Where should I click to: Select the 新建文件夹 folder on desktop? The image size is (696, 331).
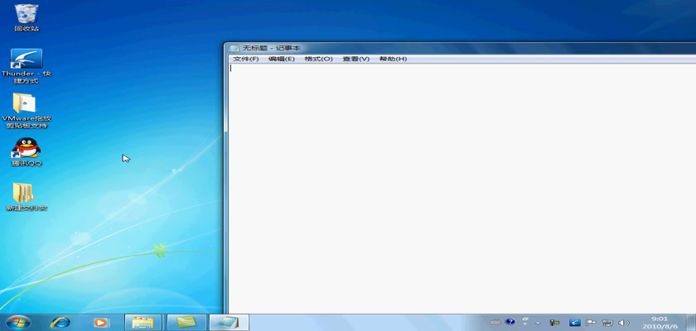pyautogui.click(x=25, y=194)
